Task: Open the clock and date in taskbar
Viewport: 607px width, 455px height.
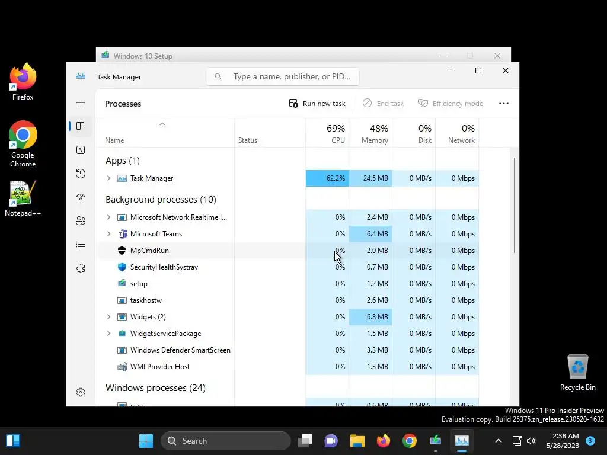Action: click(563, 441)
